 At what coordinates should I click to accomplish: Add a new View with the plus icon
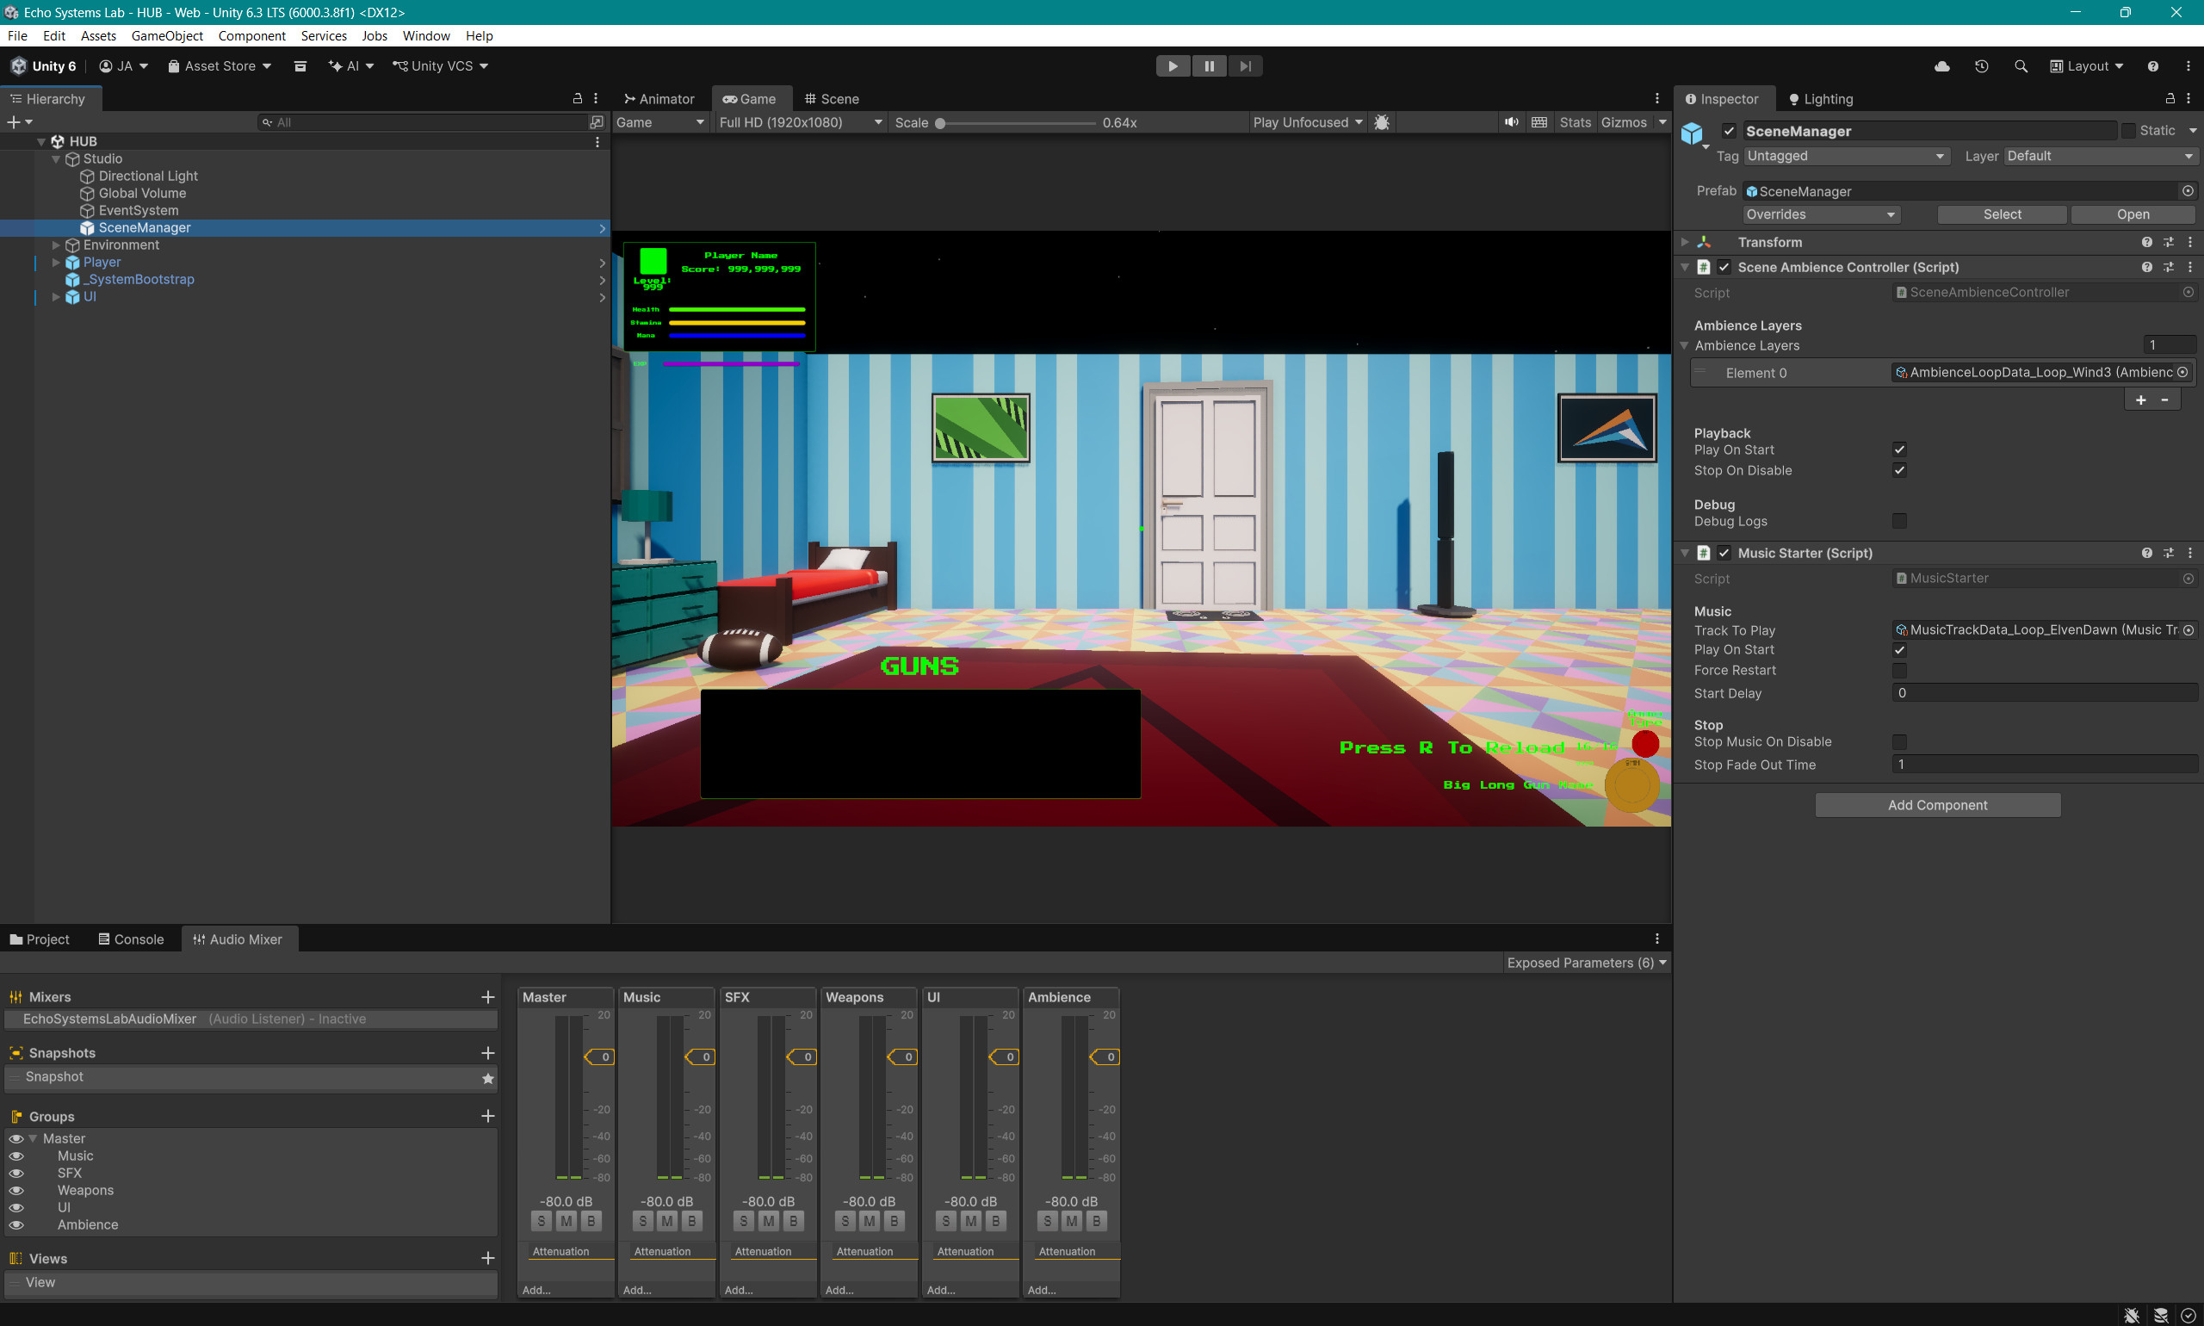tap(488, 1258)
